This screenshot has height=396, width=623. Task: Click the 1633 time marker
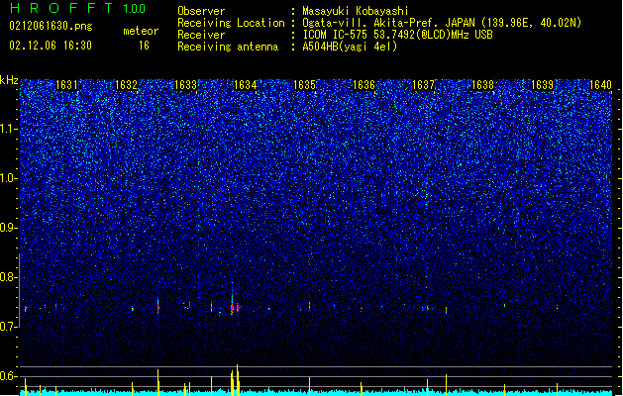point(185,85)
